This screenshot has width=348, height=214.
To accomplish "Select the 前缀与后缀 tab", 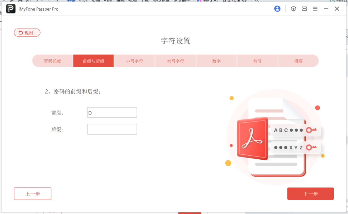I will 93,61.
